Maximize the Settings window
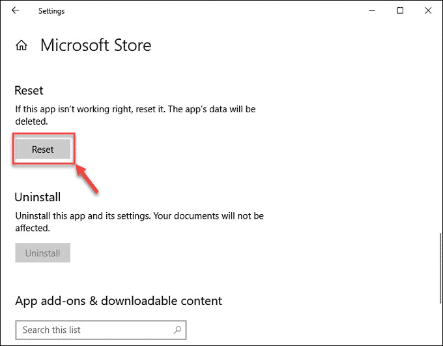Image resolution: width=443 pixels, height=346 pixels. tap(400, 10)
